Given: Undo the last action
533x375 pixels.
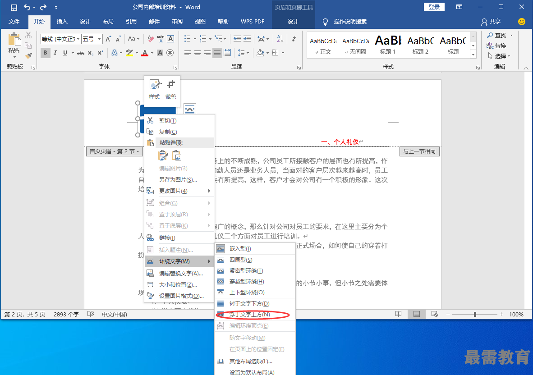Looking at the screenshot, I should 27,7.
